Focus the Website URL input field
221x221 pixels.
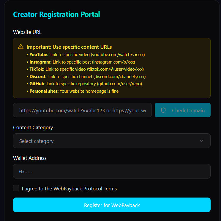pyautogui.click(x=82, y=110)
